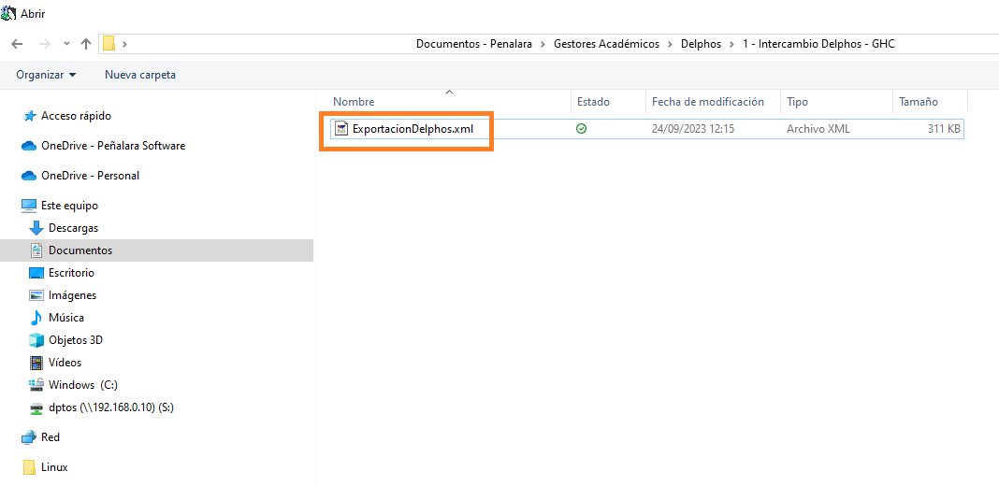Sort files by Tamaño column header
This screenshot has width=999, height=486.
tap(918, 102)
